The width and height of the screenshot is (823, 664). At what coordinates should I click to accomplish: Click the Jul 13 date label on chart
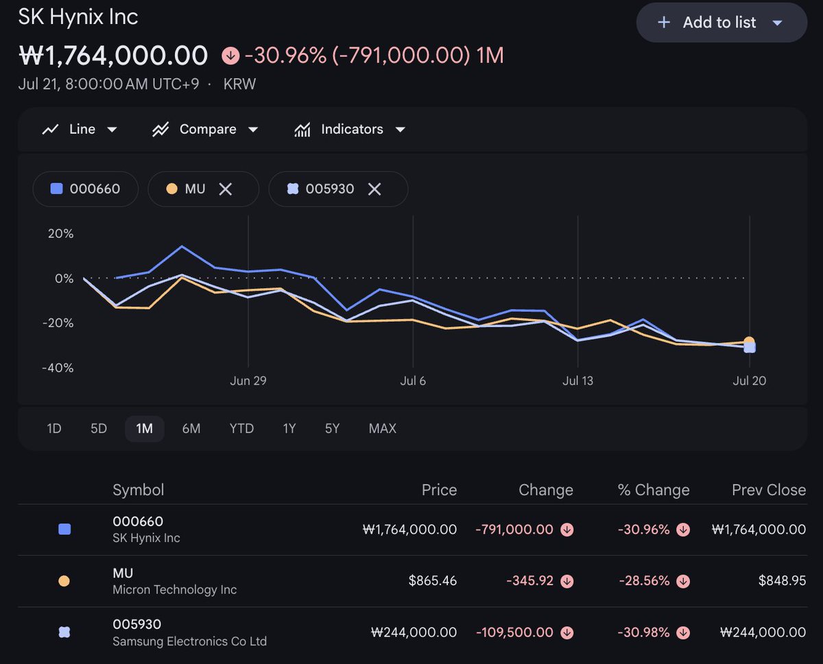tap(578, 381)
